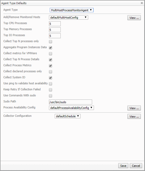
Task: Click View for Collector Configuration
Action: pos(134,117)
